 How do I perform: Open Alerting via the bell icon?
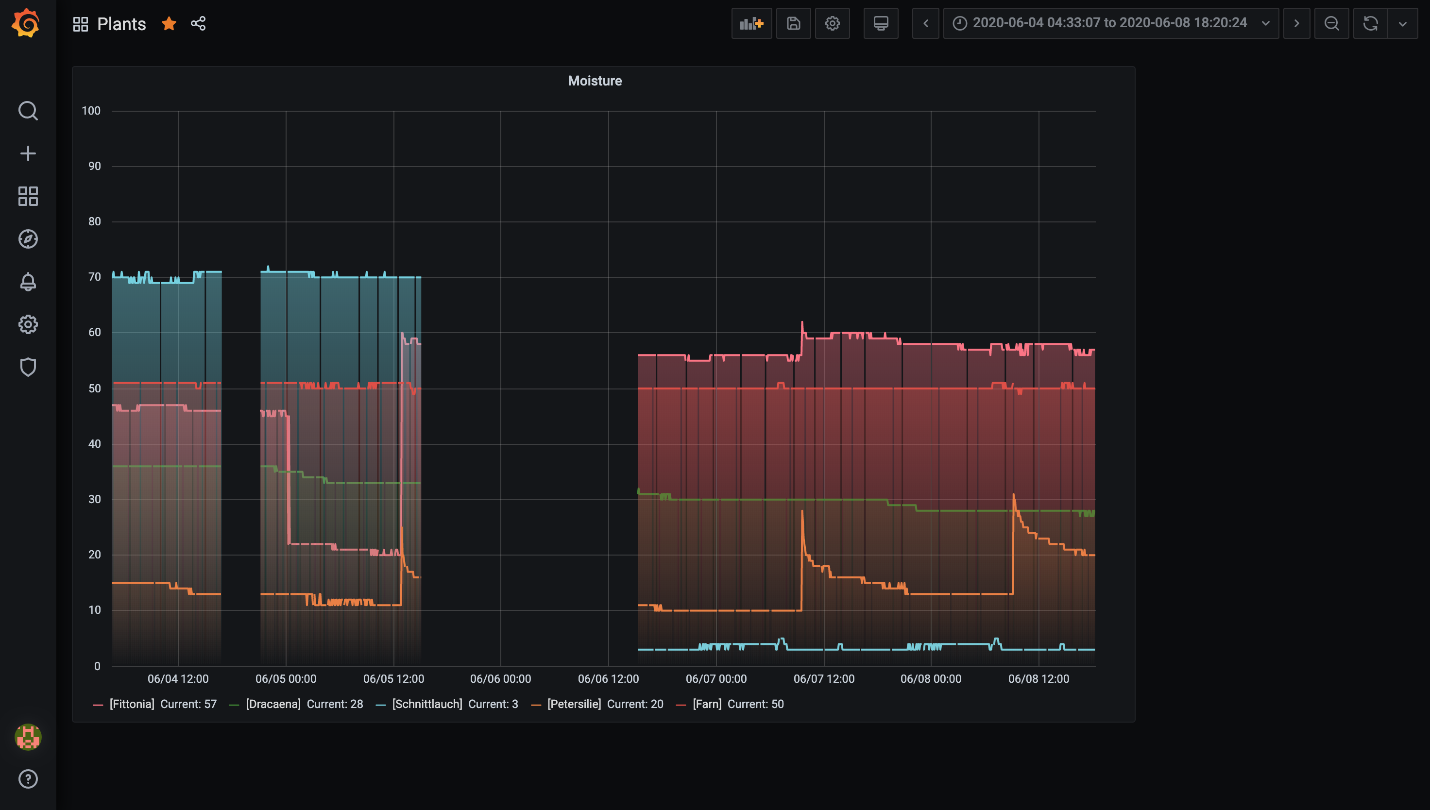[28, 282]
